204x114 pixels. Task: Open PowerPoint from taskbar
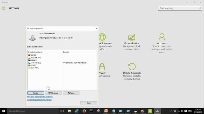pyautogui.click(x=106, y=111)
